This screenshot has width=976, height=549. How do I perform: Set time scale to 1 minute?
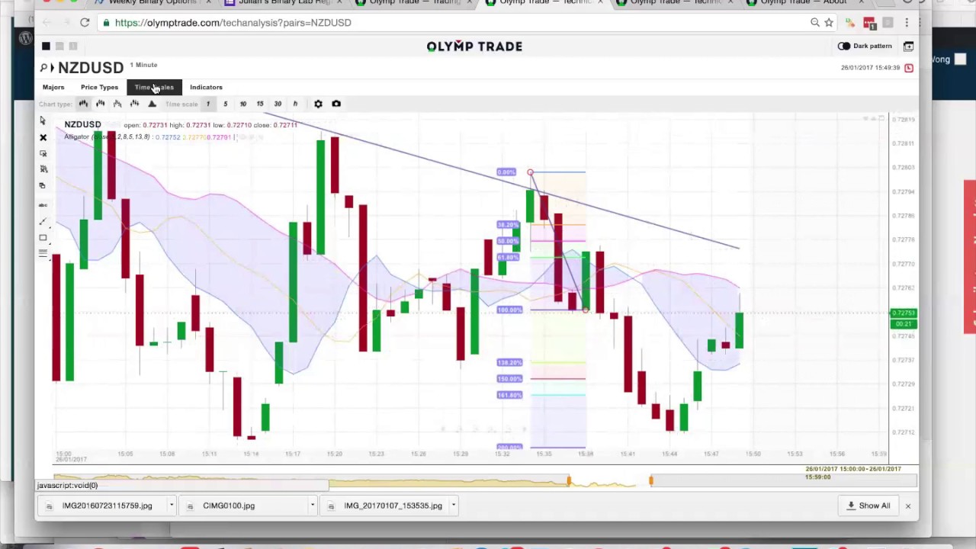[x=207, y=104]
